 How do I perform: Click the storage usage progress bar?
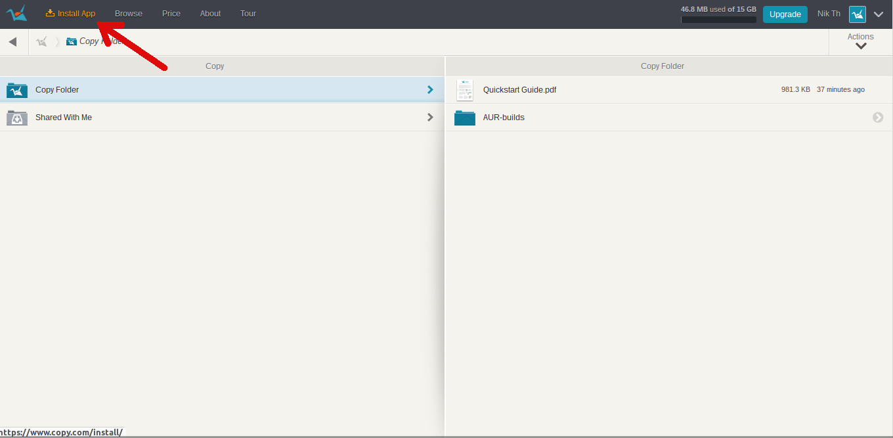click(718, 20)
